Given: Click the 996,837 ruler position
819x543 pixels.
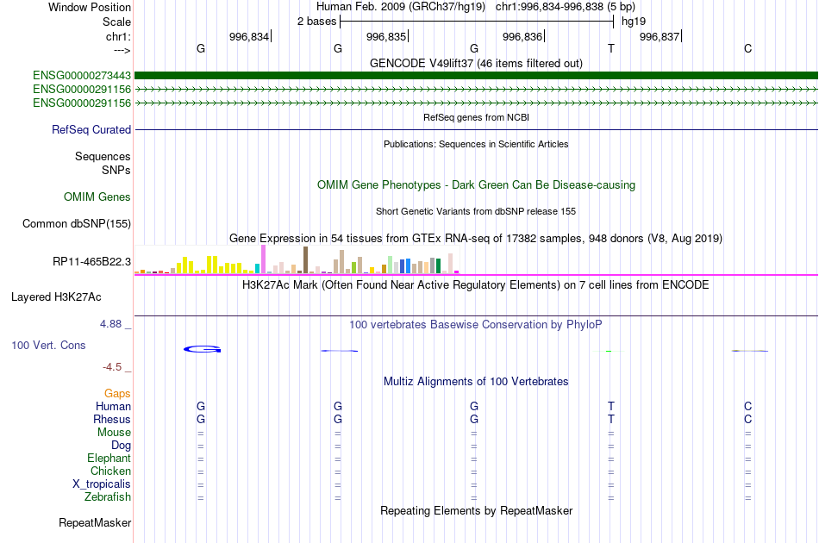Looking at the screenshot, I should (x=660, y=36).
